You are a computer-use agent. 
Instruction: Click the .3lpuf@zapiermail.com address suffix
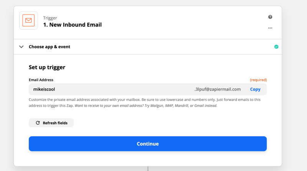pos(218,89)
